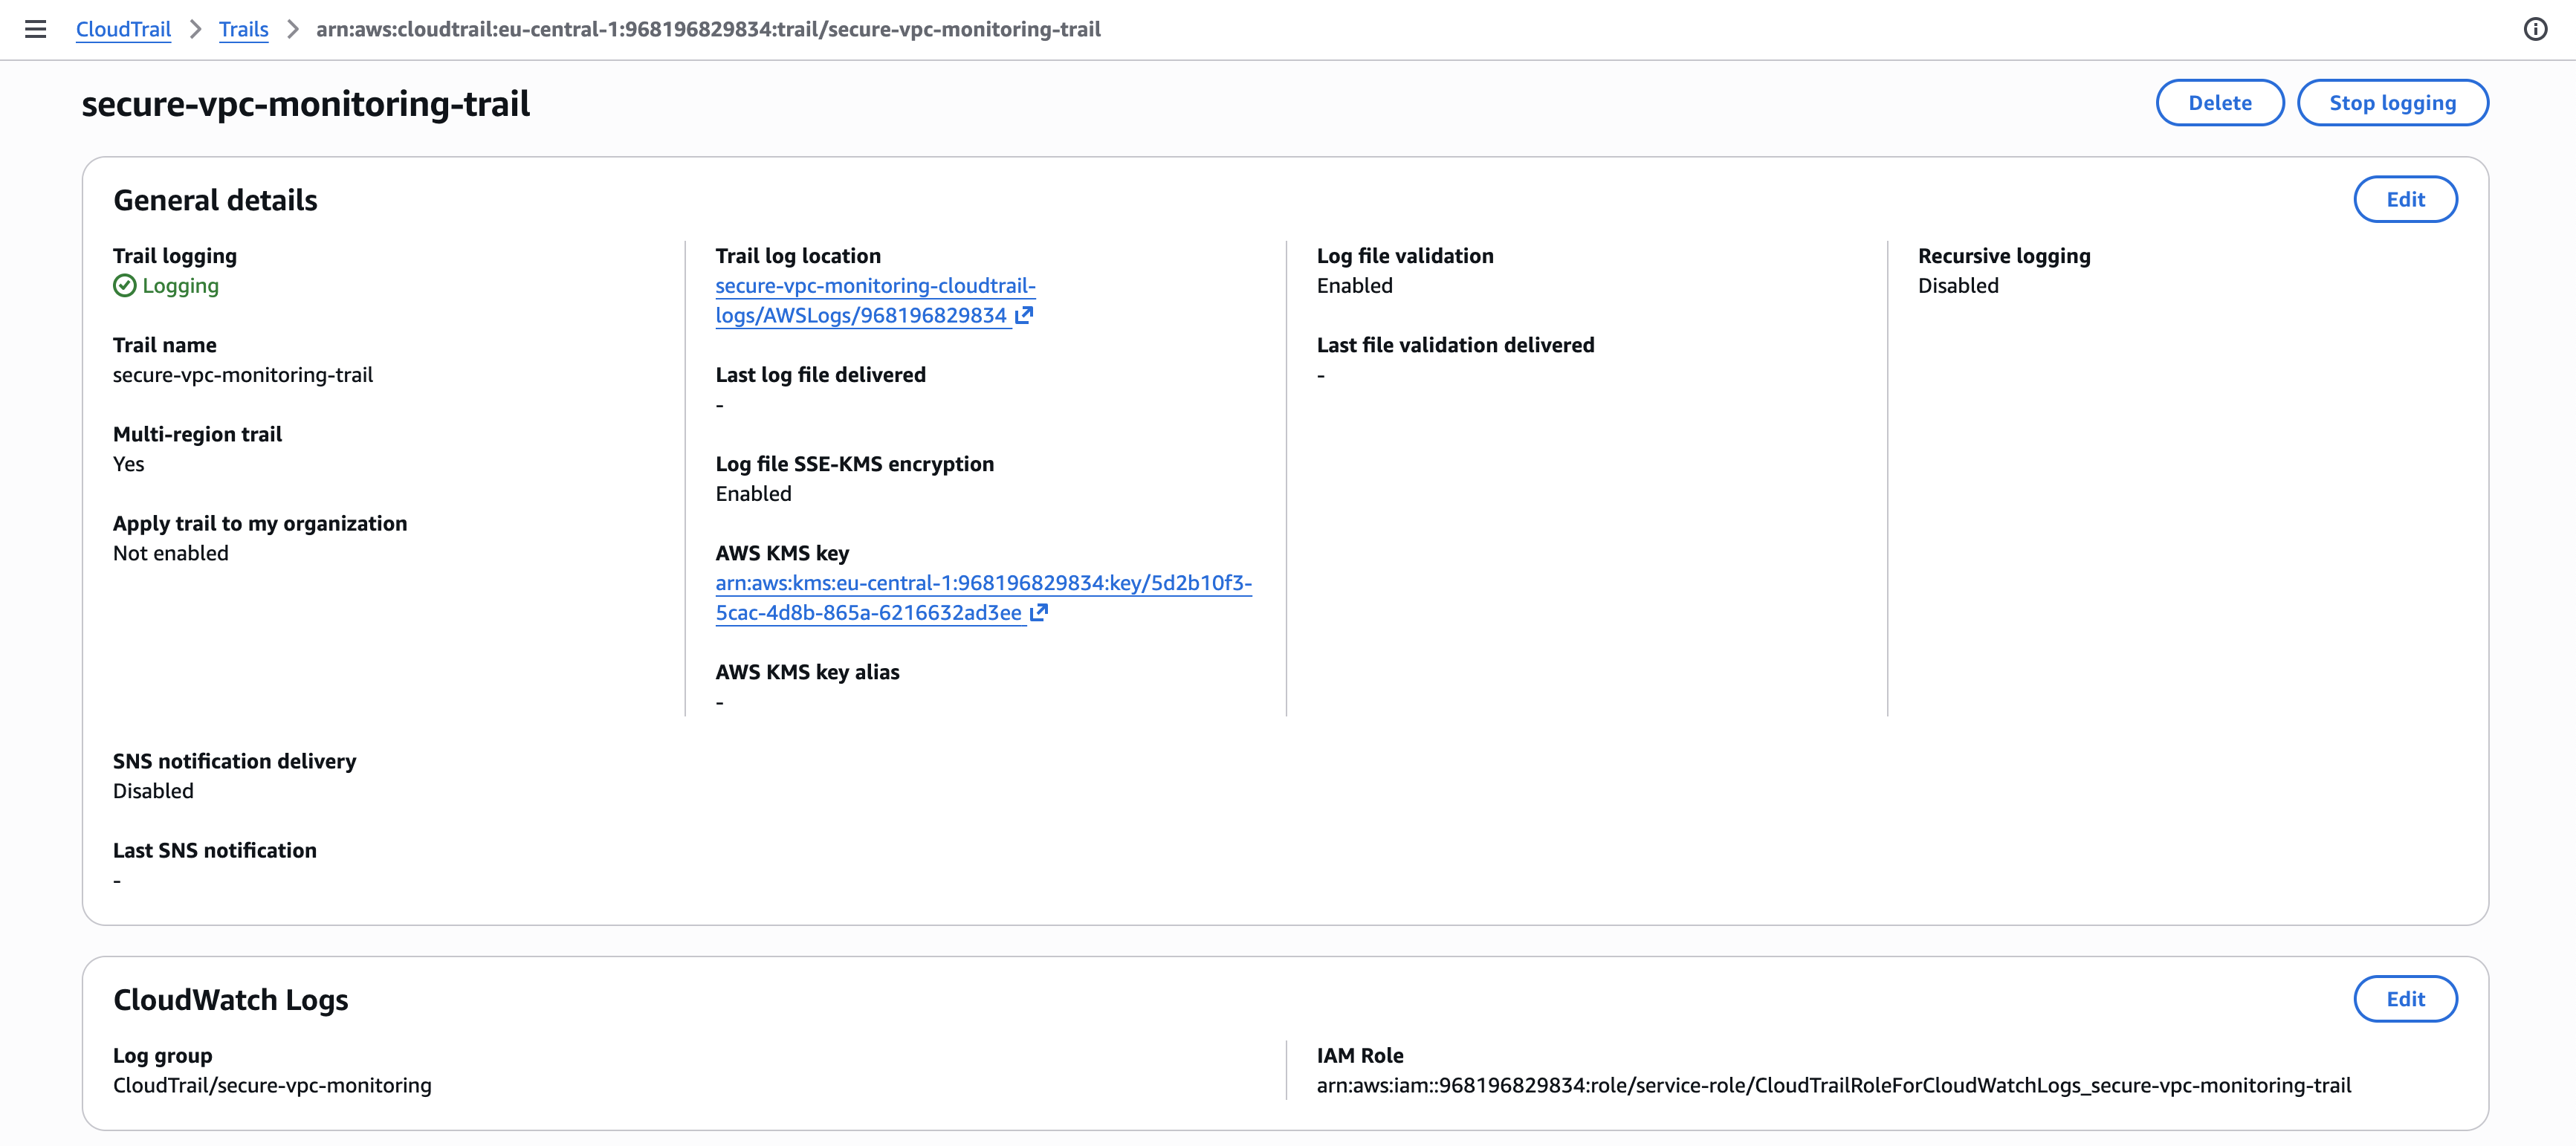Open the AWS KMS key ARN link
This screenshot has width=2576, height=1146.
983,597
